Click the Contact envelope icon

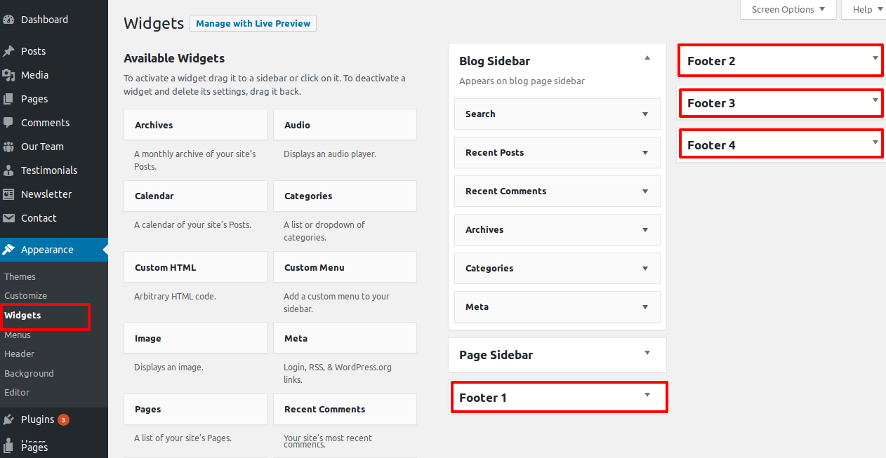pos(8,218)
